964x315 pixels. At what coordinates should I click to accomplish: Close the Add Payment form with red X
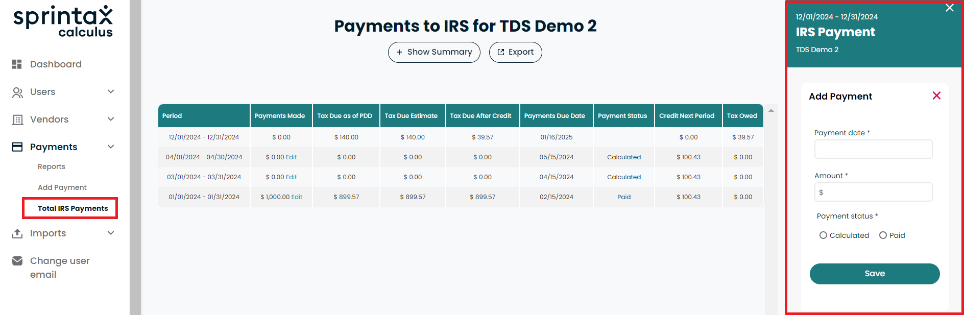[936, 95]
